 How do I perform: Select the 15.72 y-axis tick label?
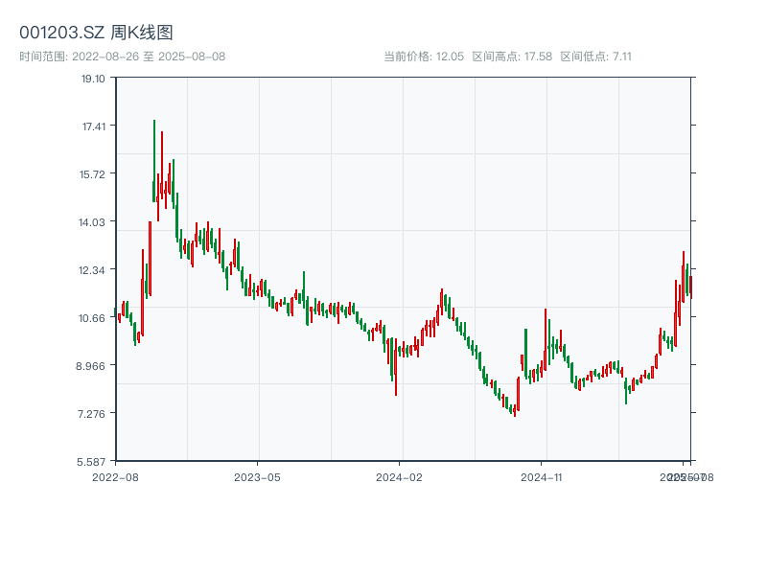click(x=94, y=174)
